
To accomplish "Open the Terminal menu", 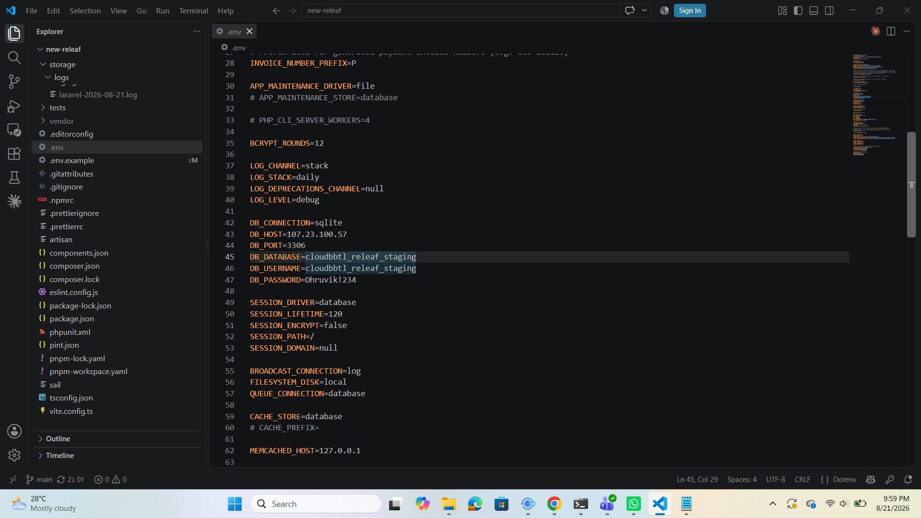I will 193,11.
